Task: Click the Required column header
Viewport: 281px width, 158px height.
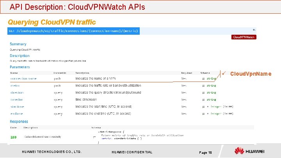Action: (187, 73)
